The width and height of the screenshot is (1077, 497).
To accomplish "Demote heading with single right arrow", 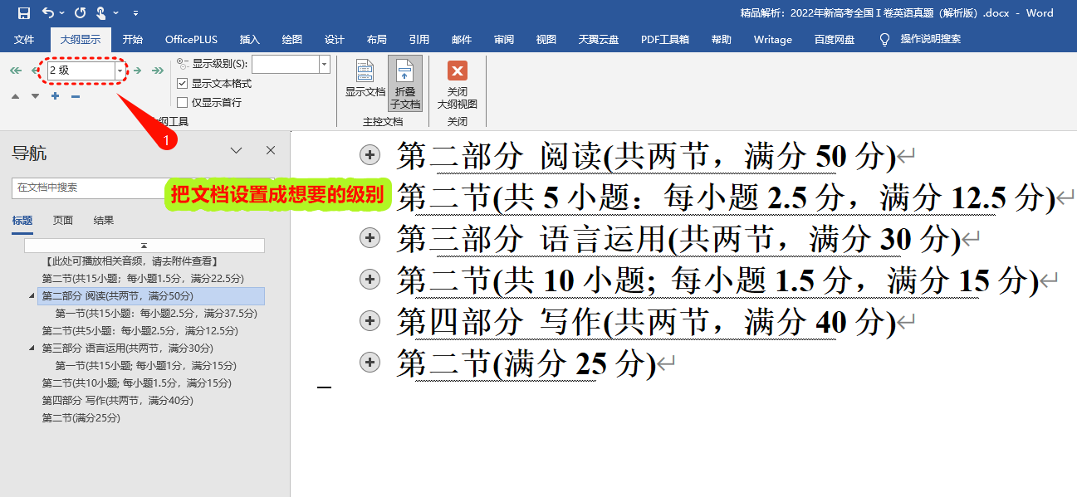I will 138,71.
